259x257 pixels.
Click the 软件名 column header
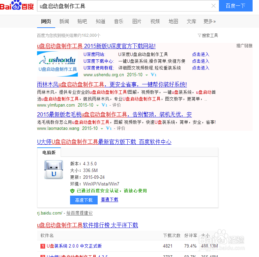click(x=47, y=235)
